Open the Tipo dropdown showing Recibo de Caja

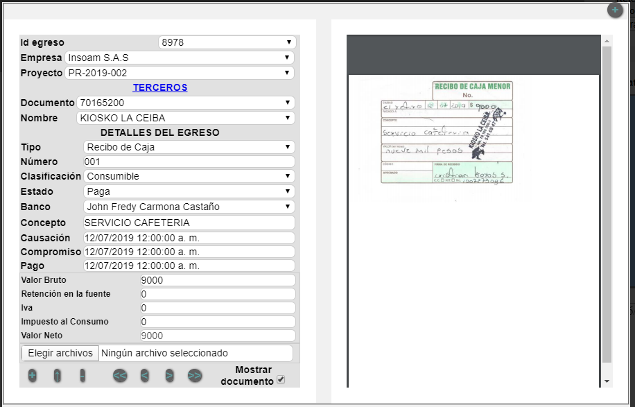coord(189,147)
